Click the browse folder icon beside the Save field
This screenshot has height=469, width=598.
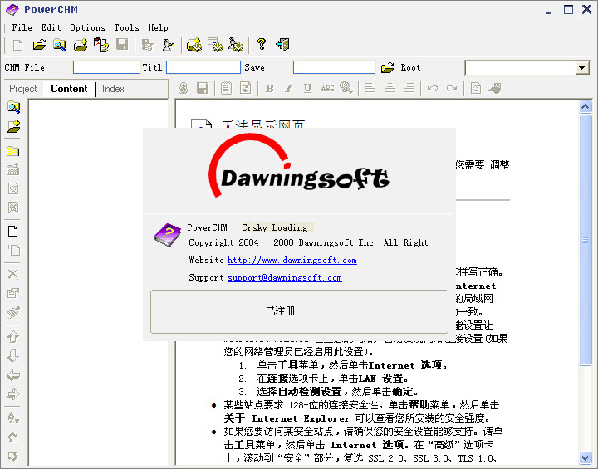387,68
